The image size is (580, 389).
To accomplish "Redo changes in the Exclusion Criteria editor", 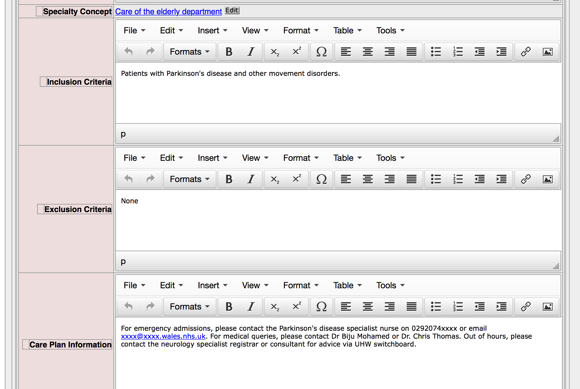I will click(x=150, y=179).
